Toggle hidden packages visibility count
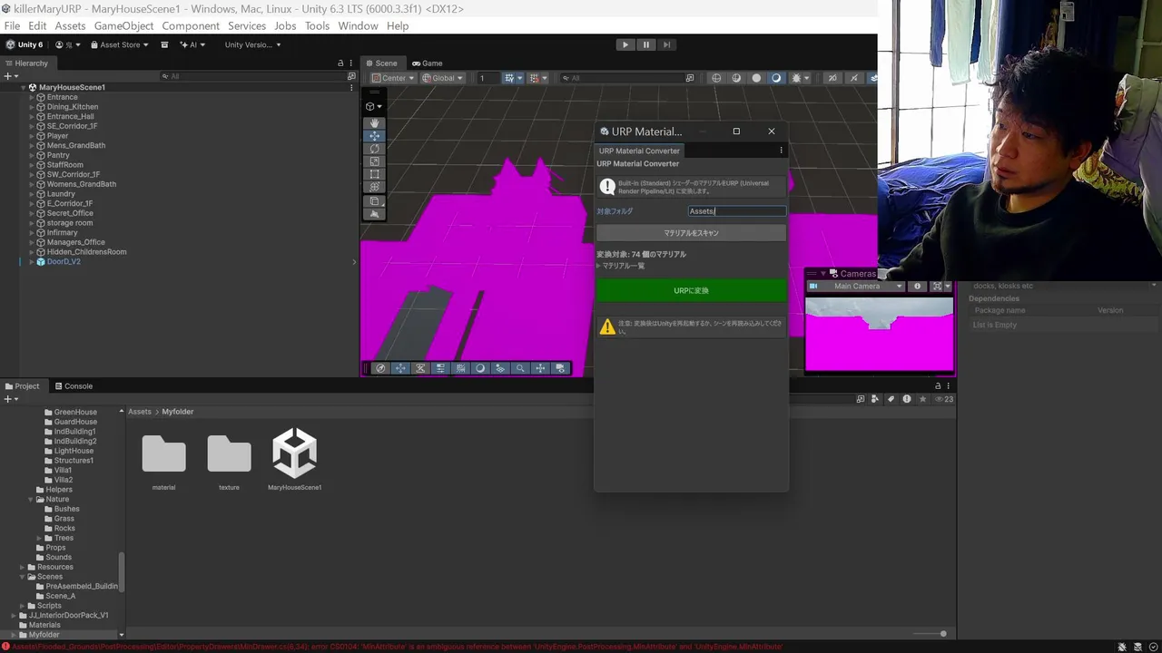Screen dimensions: 1162x653 coord(945,399)
